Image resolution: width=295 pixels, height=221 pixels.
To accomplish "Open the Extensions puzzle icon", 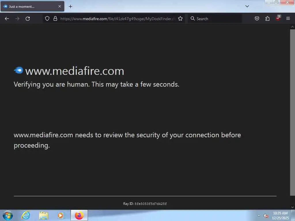I will click(267, 18).
